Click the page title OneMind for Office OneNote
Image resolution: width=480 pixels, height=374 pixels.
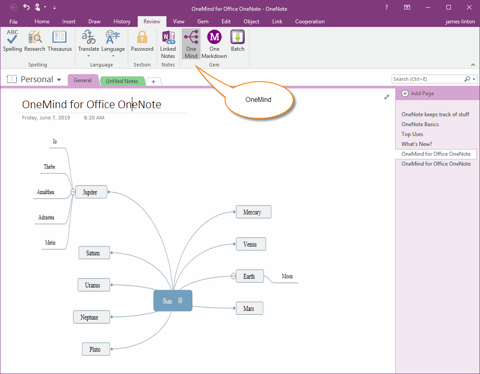[x=92, y=105]
